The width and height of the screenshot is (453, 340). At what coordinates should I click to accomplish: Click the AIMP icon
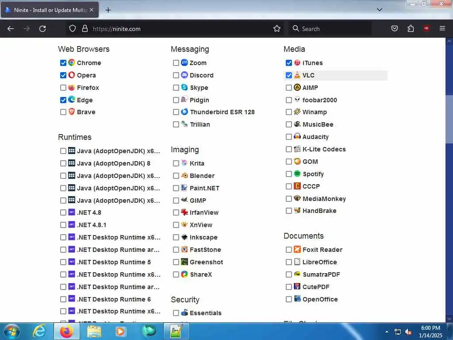297,87
